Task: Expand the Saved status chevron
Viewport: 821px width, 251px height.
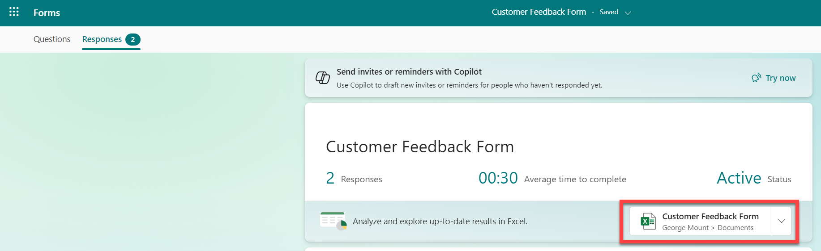Action: (x=628, y=13)
